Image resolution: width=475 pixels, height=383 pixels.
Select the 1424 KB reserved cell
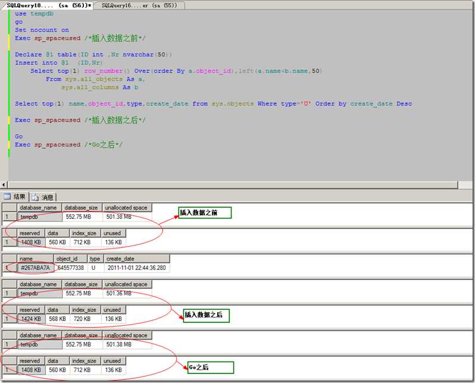coord(31,319)
